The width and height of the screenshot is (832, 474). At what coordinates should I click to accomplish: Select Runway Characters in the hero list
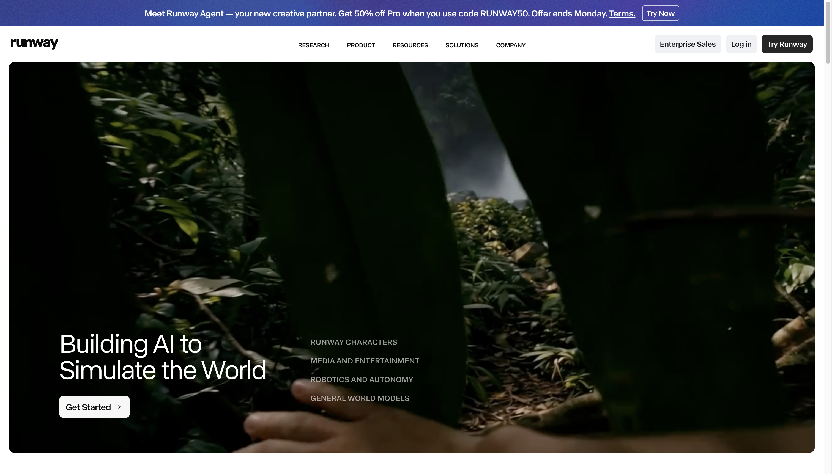(x=354, y=342)
